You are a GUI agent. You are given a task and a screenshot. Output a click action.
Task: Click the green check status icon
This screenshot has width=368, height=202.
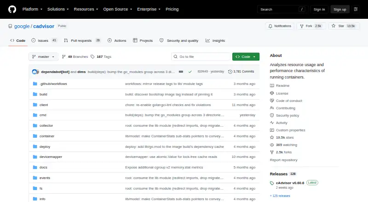click(190, 72)
